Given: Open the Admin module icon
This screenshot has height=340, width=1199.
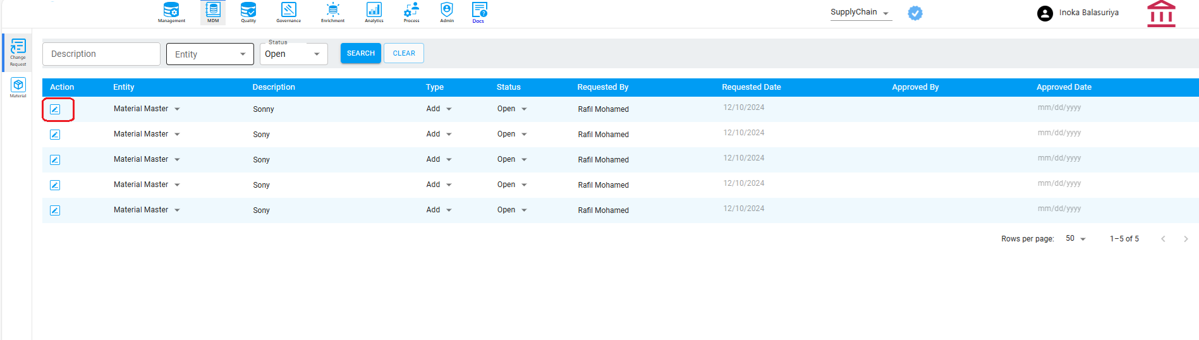Looking at the screenshot, I should pos(447,12).
